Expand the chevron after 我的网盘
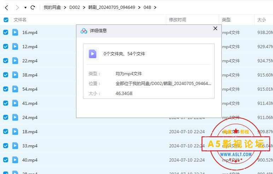 pos(65,7)
